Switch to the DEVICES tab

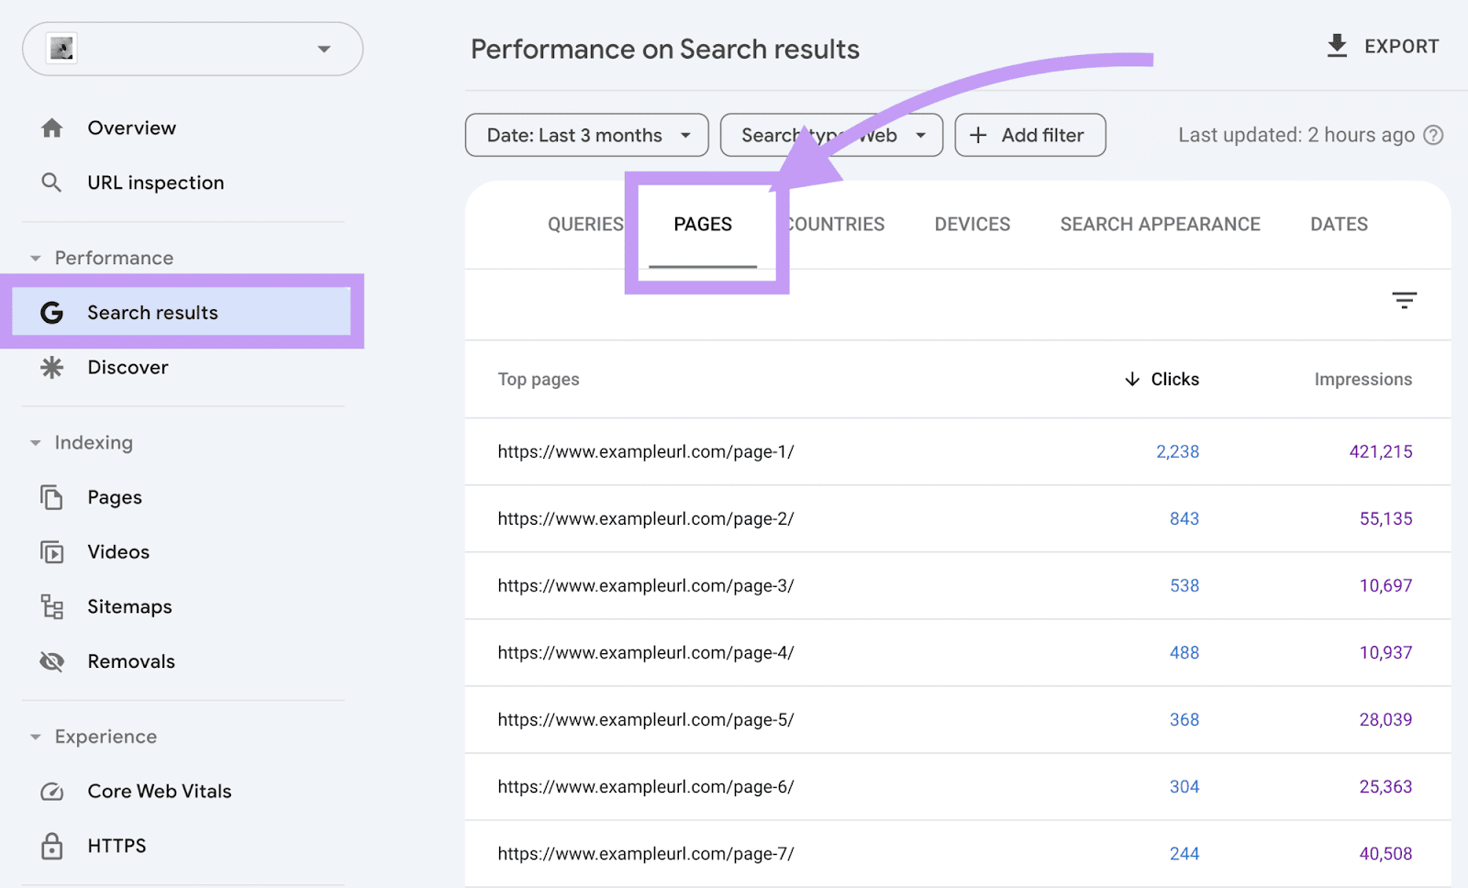click(x=972, y=224)
